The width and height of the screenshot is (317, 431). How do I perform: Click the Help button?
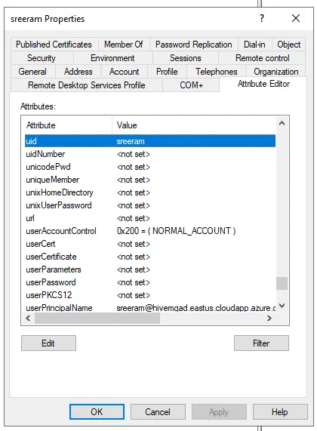click(280, 412)
